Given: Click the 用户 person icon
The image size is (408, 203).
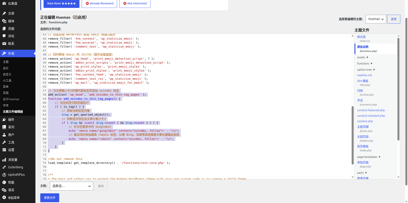Looking at the screenshot, I should click(x=4, y=135).
